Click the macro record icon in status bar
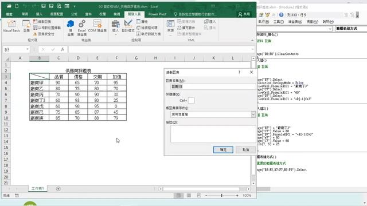This screenshot has height=206, width=367. 17,196
